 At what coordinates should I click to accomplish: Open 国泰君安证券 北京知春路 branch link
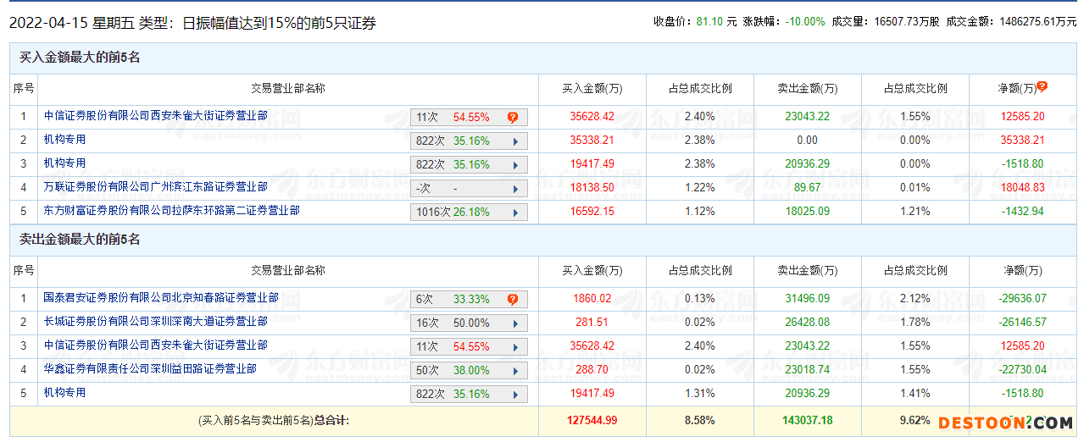click(161, 298)
